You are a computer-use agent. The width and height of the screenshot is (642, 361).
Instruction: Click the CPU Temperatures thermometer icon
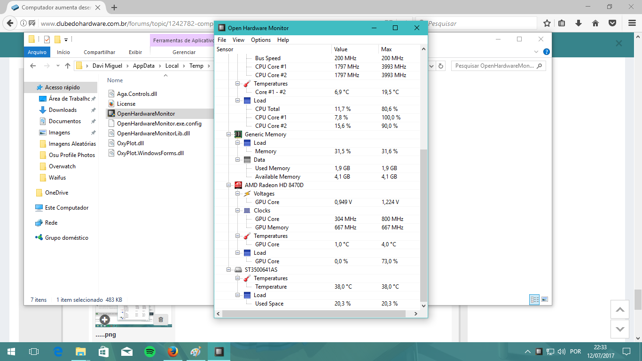pyautogui.click(x=247, y=84)
